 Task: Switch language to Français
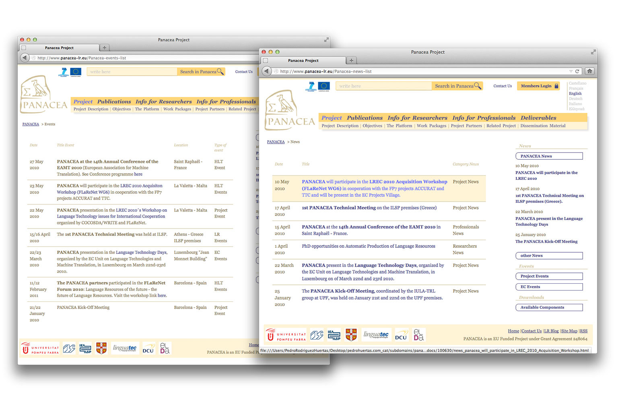click(x=576, y=89)
